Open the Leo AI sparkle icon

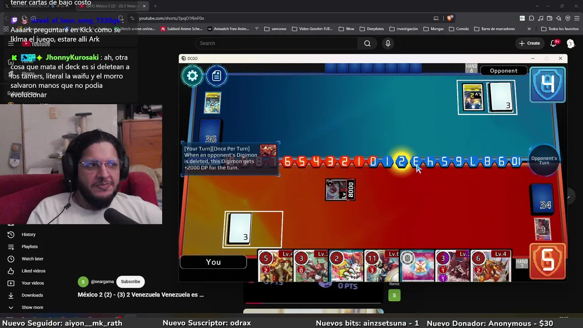tap(558, 18)
